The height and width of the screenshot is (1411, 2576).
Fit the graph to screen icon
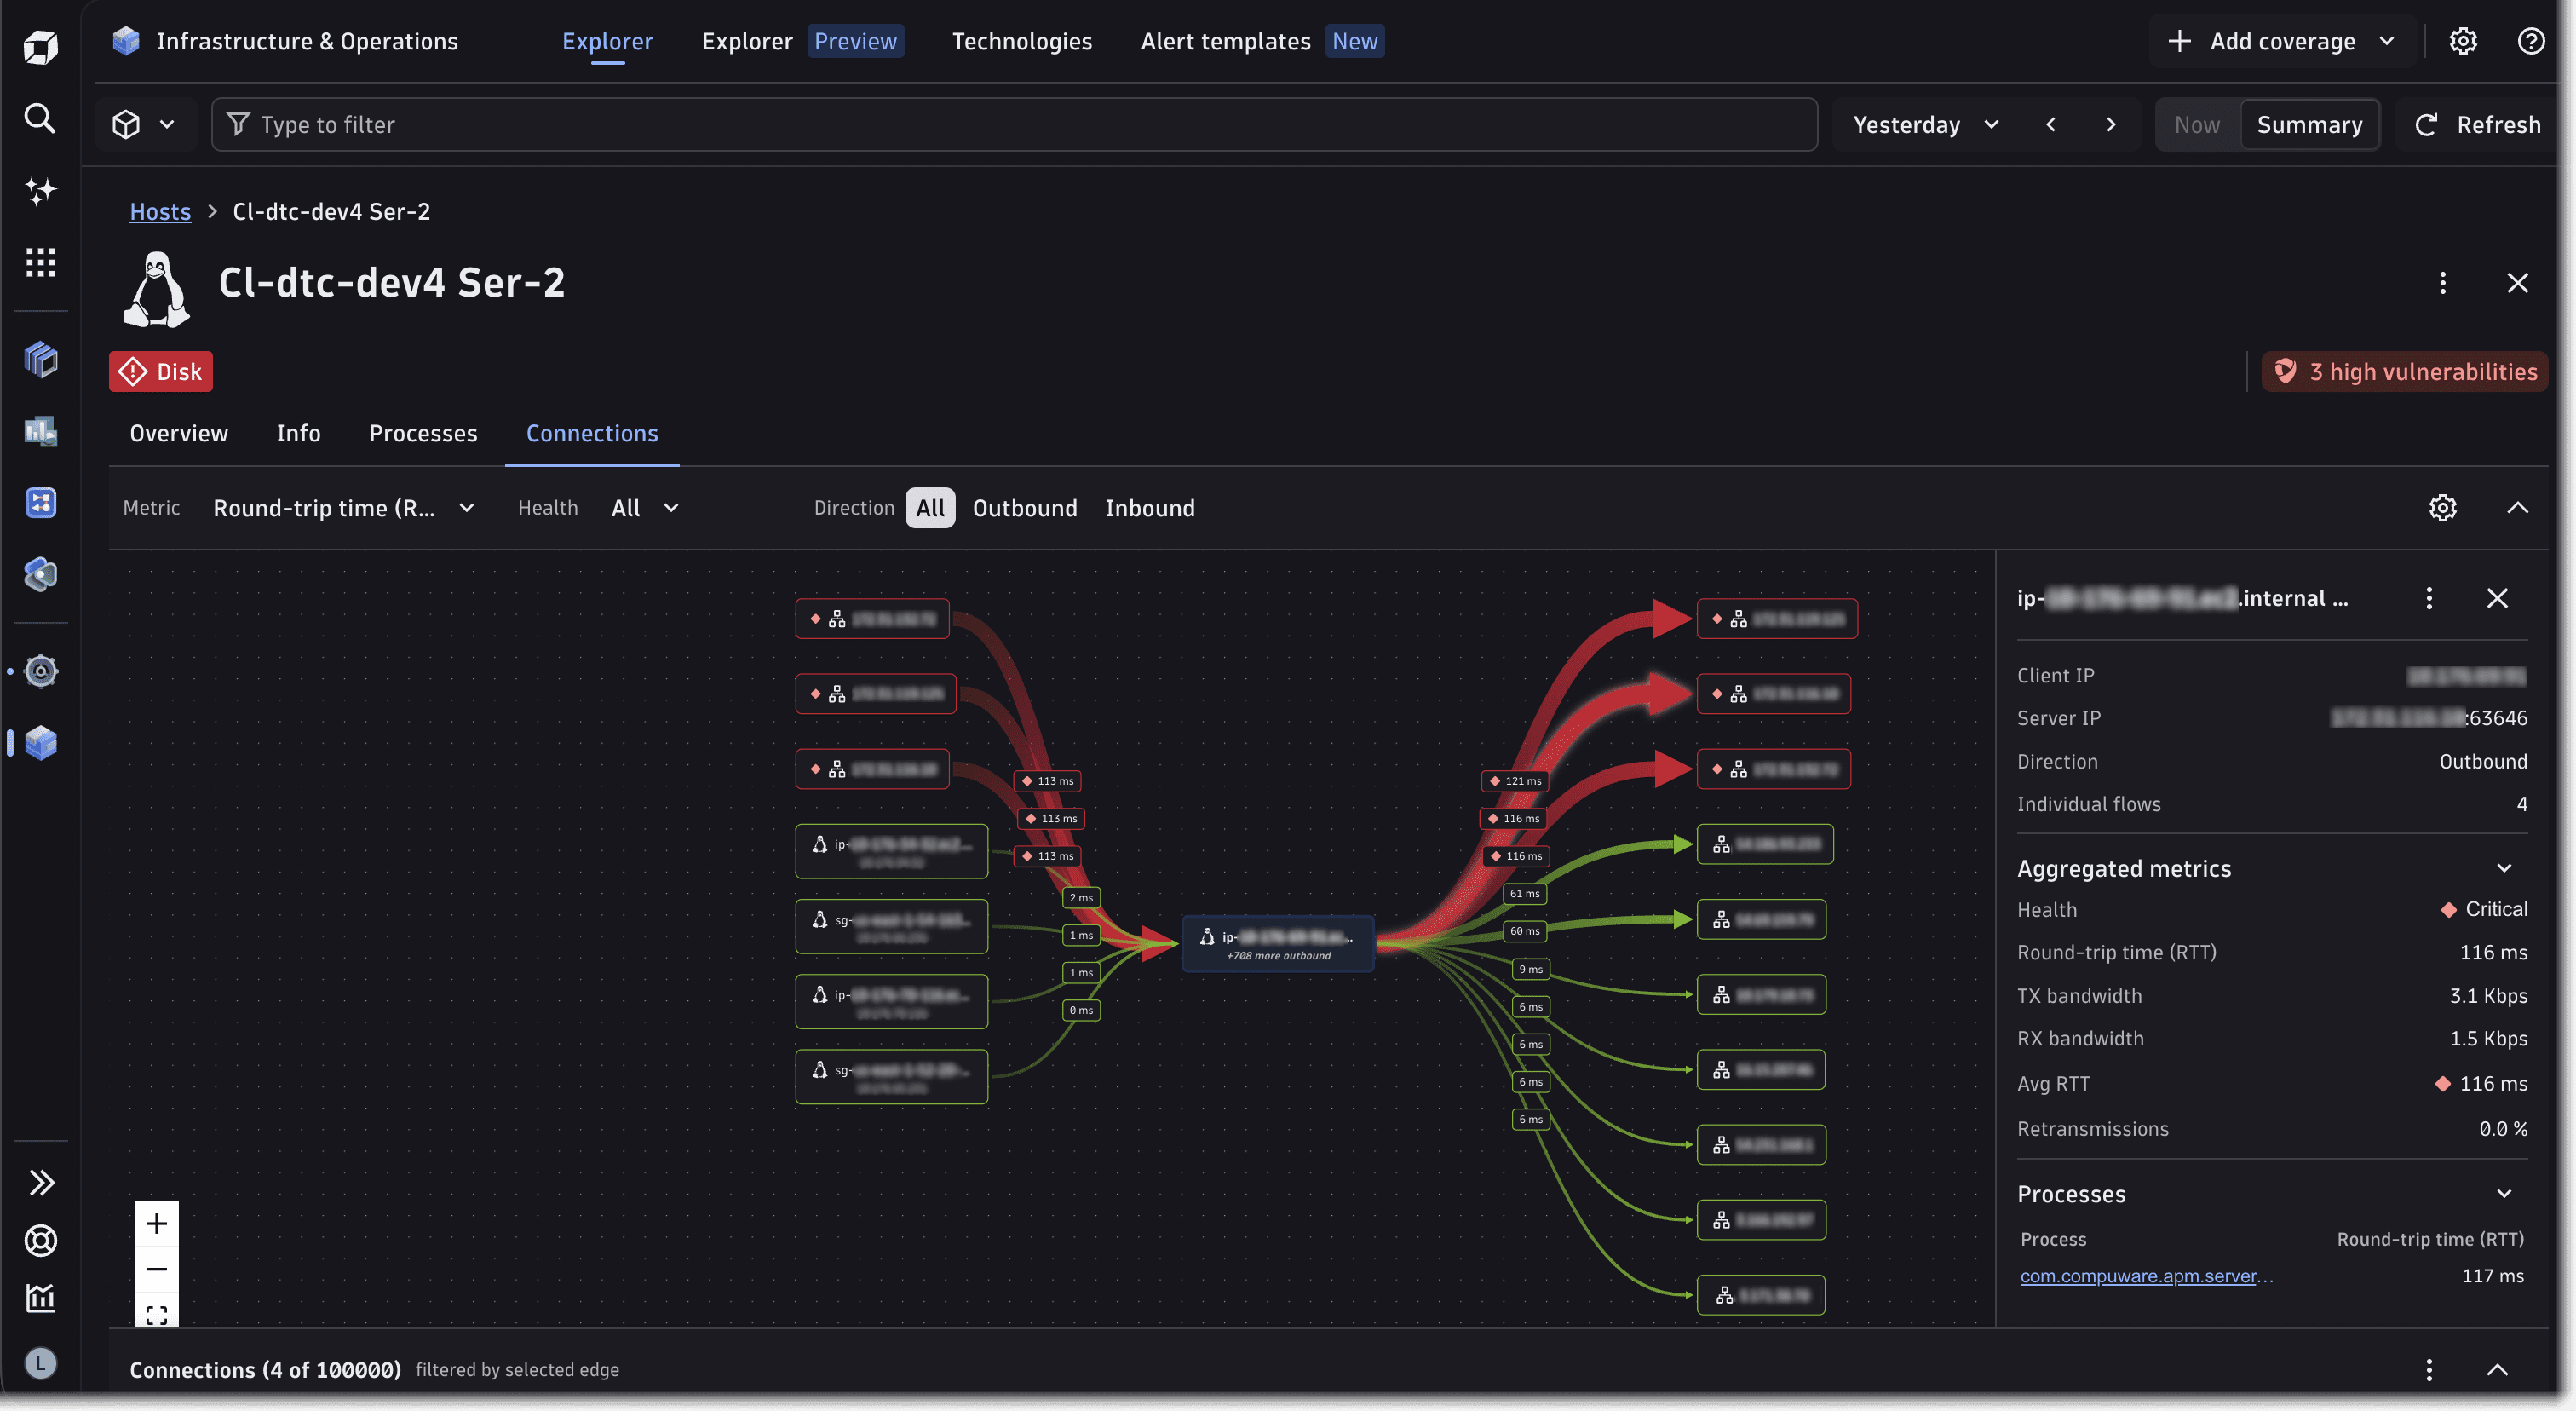[156, 1314]
